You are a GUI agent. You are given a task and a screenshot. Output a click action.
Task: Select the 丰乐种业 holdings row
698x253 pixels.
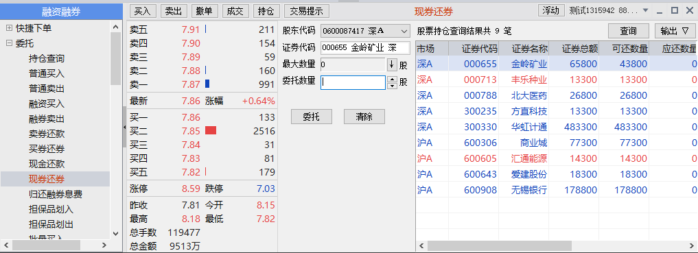click(557, 80)
